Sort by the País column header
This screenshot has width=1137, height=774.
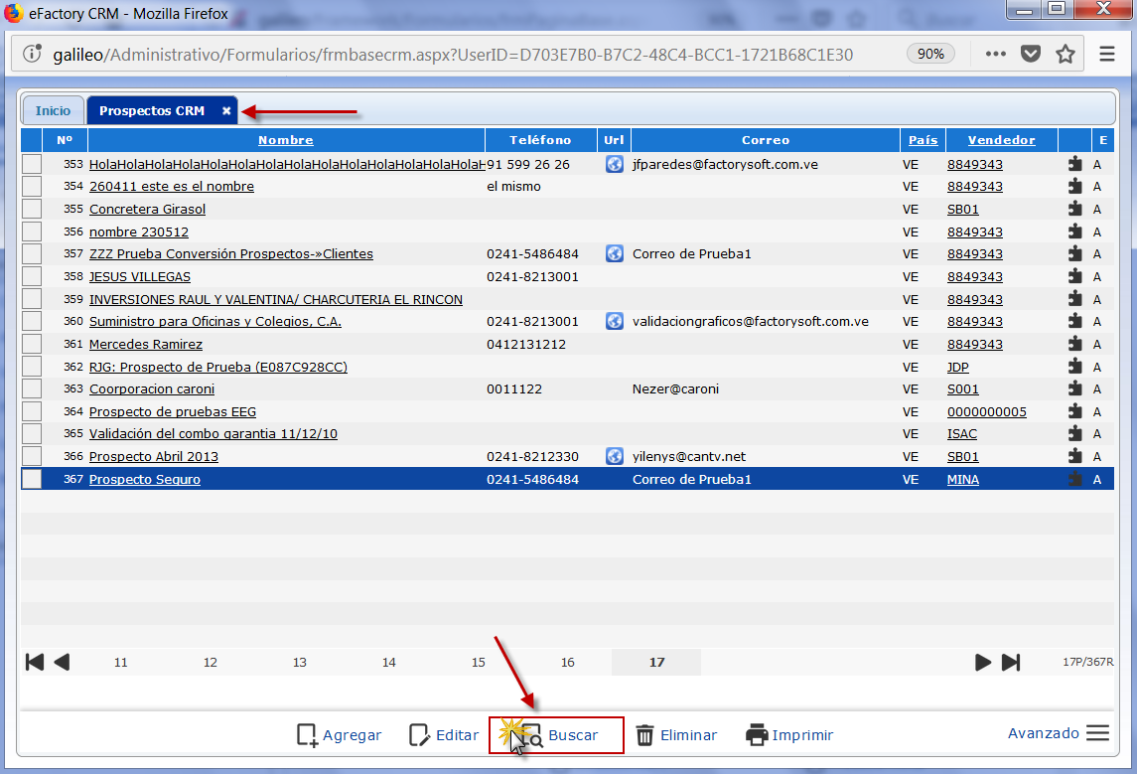point(924,140)
